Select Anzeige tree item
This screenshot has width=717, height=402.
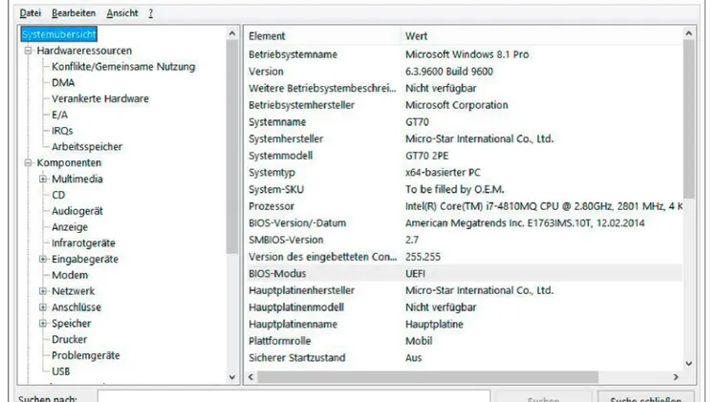click(x=70, y=227)
